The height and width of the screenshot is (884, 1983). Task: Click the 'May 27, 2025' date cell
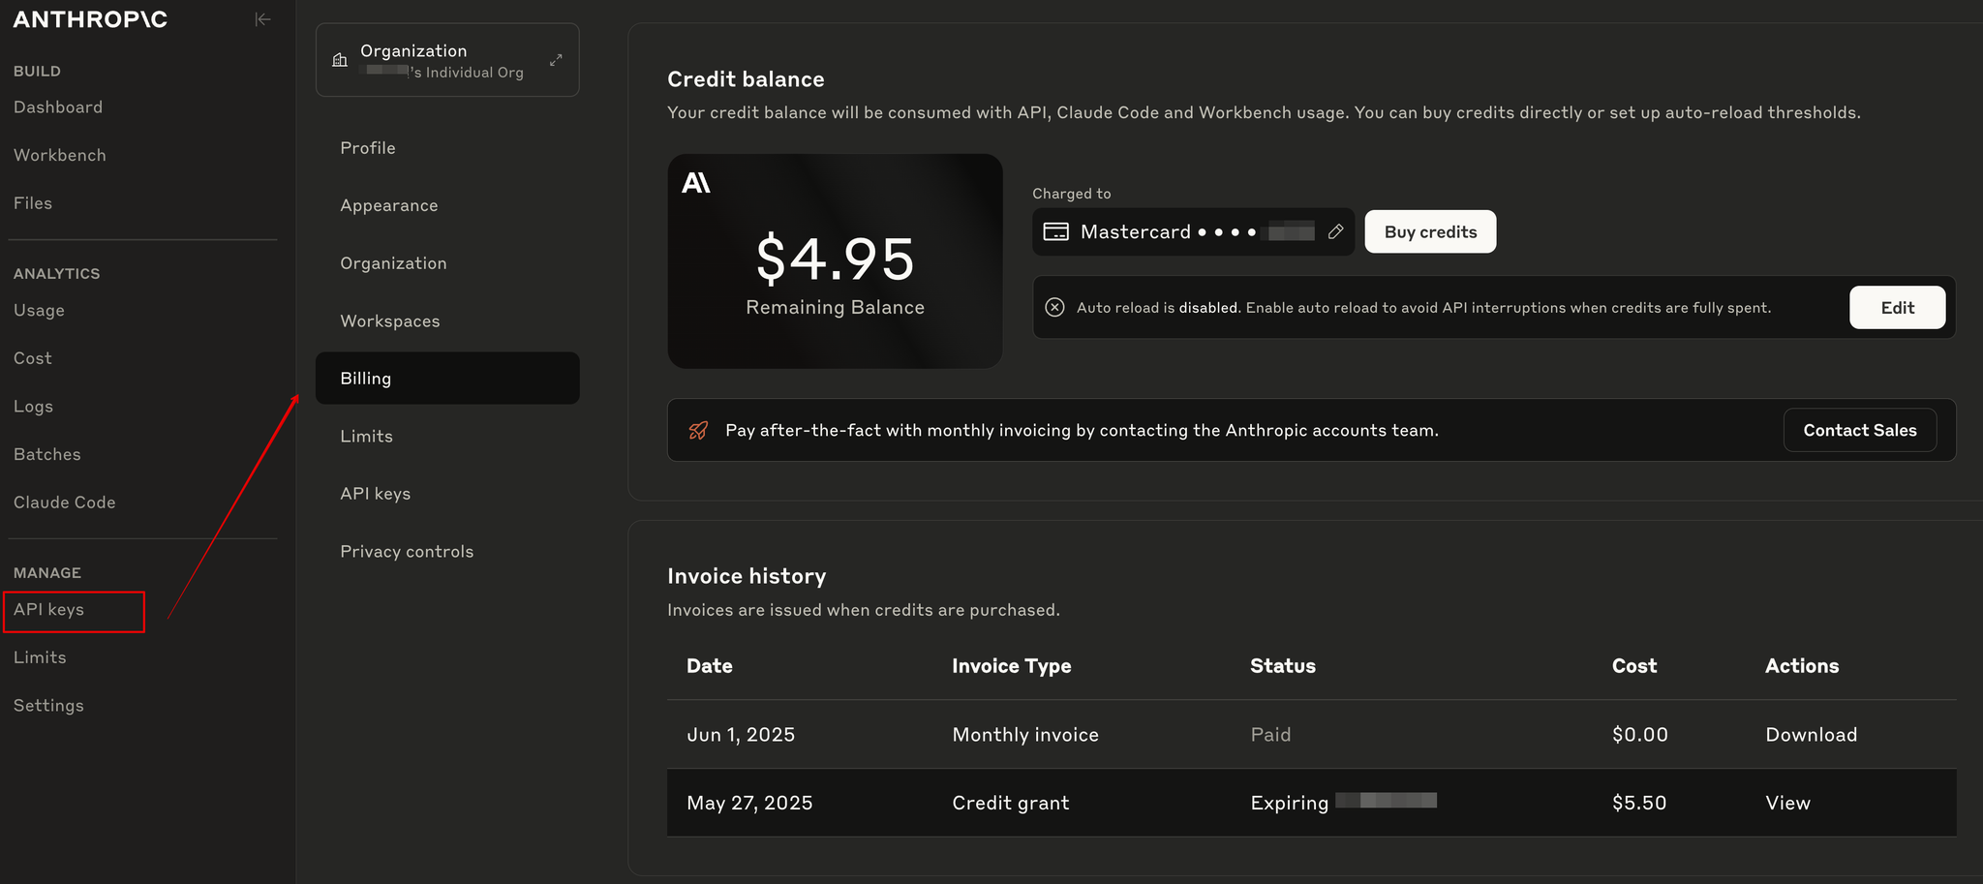point(749,803)
